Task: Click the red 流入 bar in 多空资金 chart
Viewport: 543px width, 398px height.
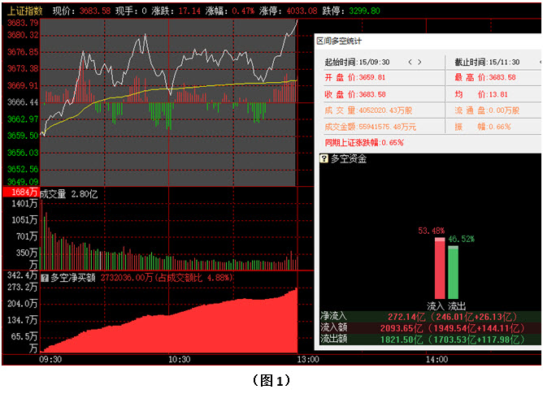Action: (440, 268)
